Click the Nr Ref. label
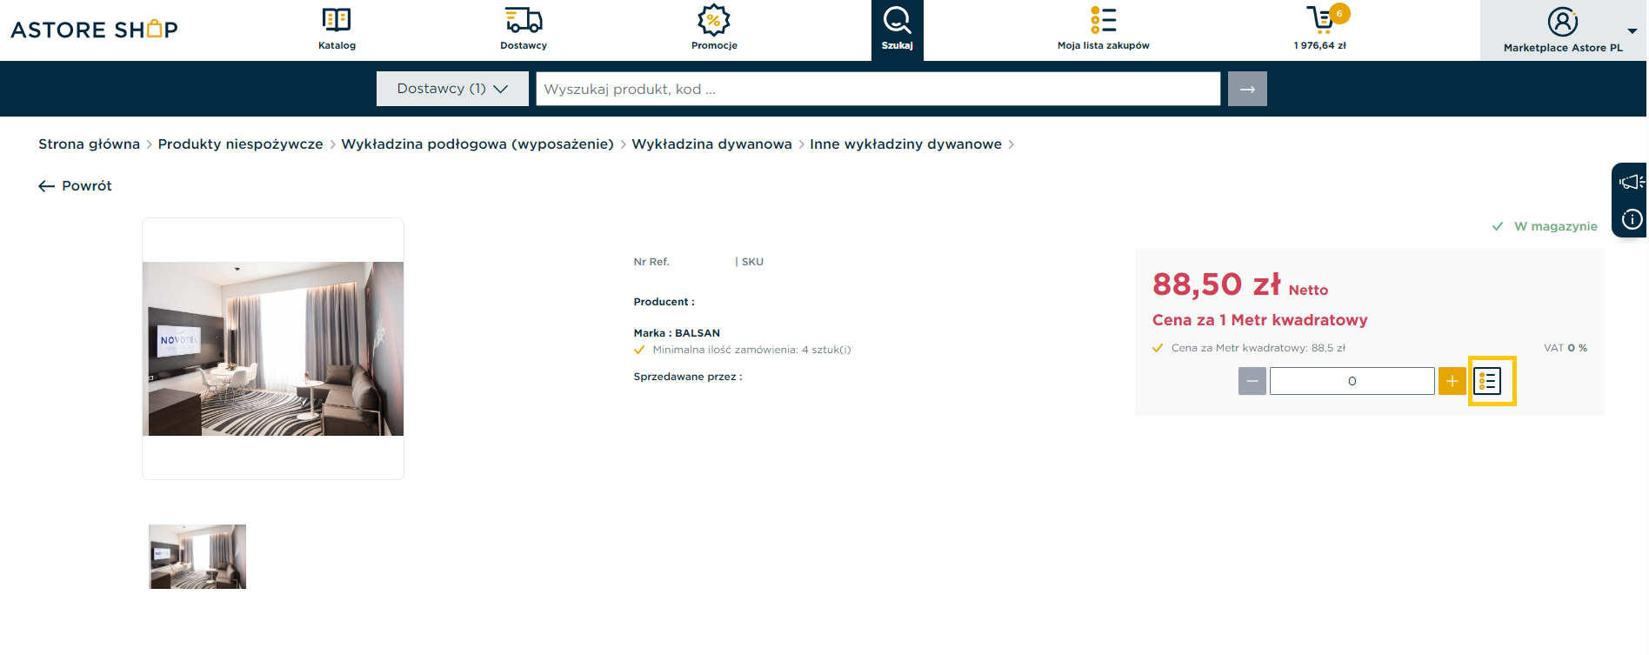 click(651, 262)
